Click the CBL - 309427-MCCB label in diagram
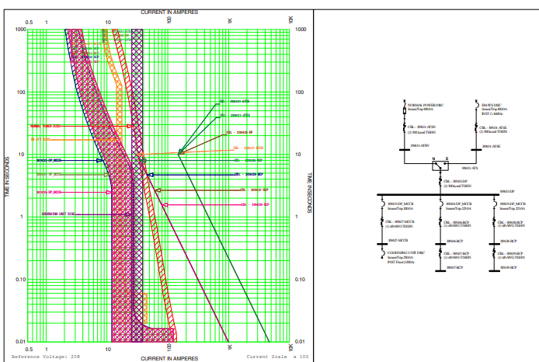This screenshot has width=539, height=362. 400,221
